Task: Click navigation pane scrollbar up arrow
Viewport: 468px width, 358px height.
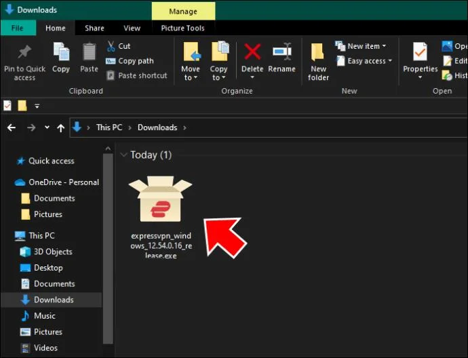Action: point(108,148)
